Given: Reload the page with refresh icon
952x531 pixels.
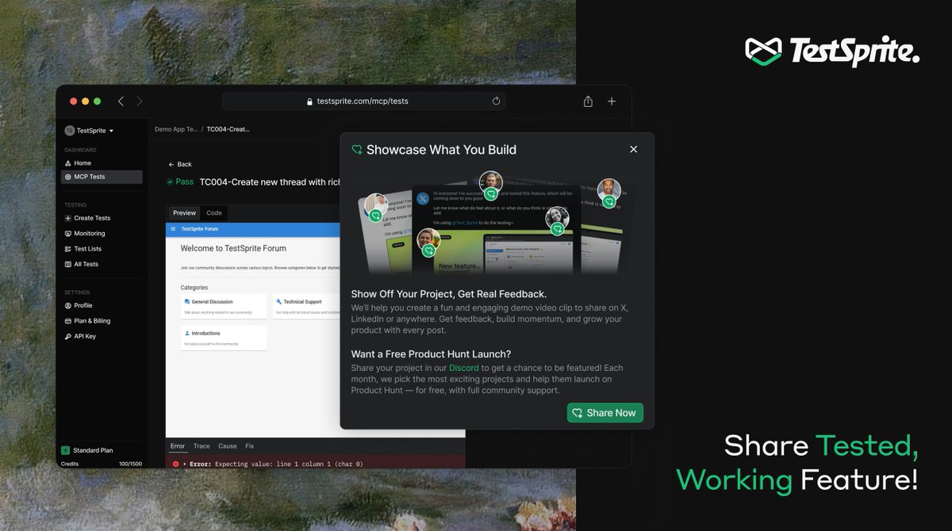Looking at the screenshot, I should tap(496, 101).
